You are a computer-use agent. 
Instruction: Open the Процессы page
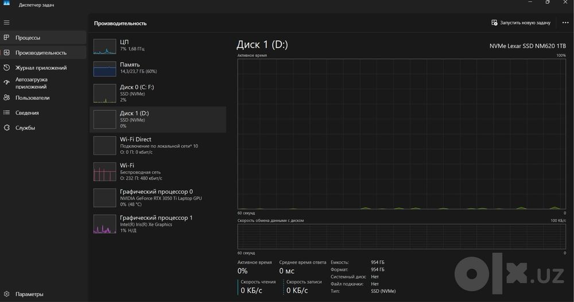click(43, 38)
